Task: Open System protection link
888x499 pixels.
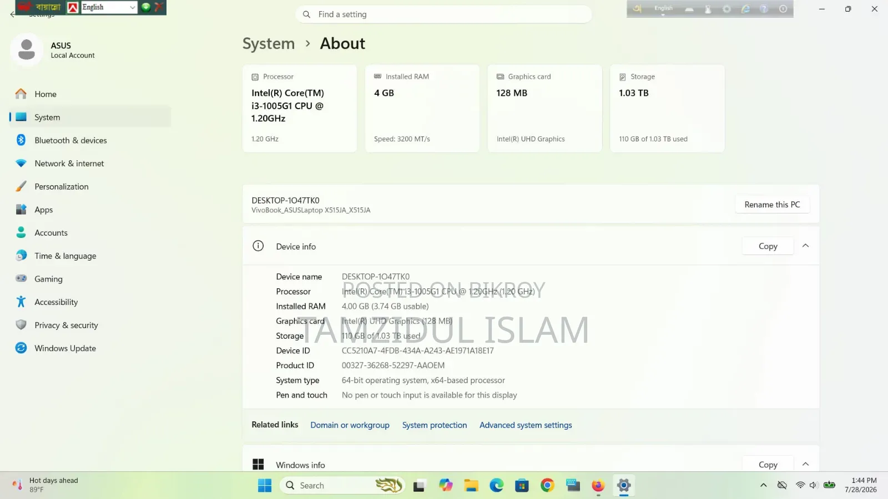Action: [x=435, y=425]
